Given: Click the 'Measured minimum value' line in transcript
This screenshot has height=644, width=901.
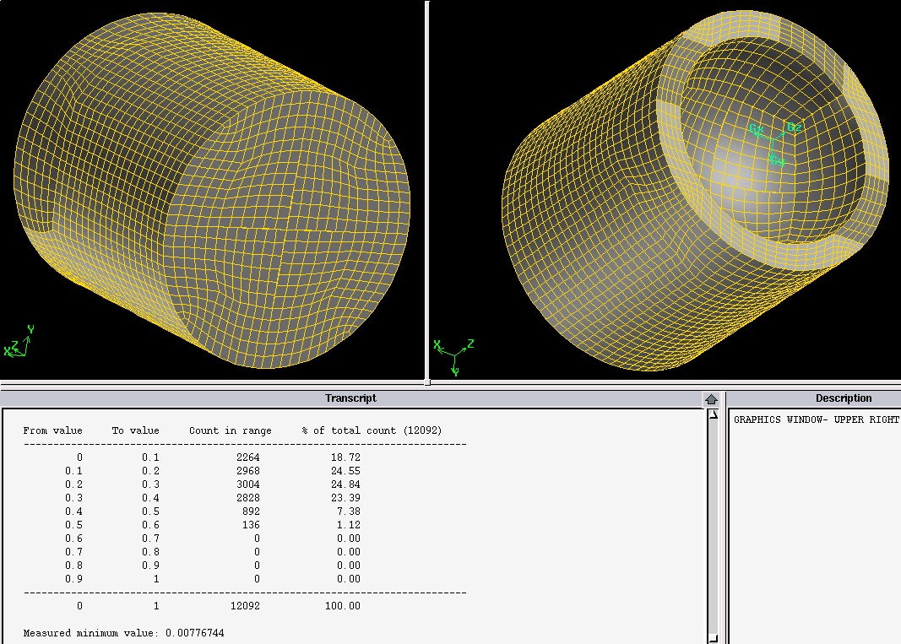Looking at the screenshot, I should [123, 632].
